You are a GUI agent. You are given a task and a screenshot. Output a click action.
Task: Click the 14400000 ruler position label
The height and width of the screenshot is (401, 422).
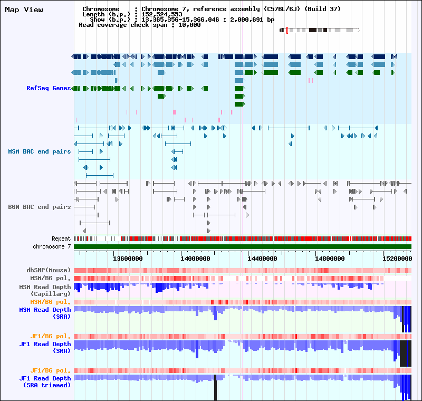(x=262, y=259)
